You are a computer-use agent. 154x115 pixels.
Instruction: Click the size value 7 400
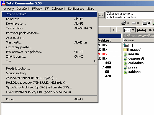point(106,67)
